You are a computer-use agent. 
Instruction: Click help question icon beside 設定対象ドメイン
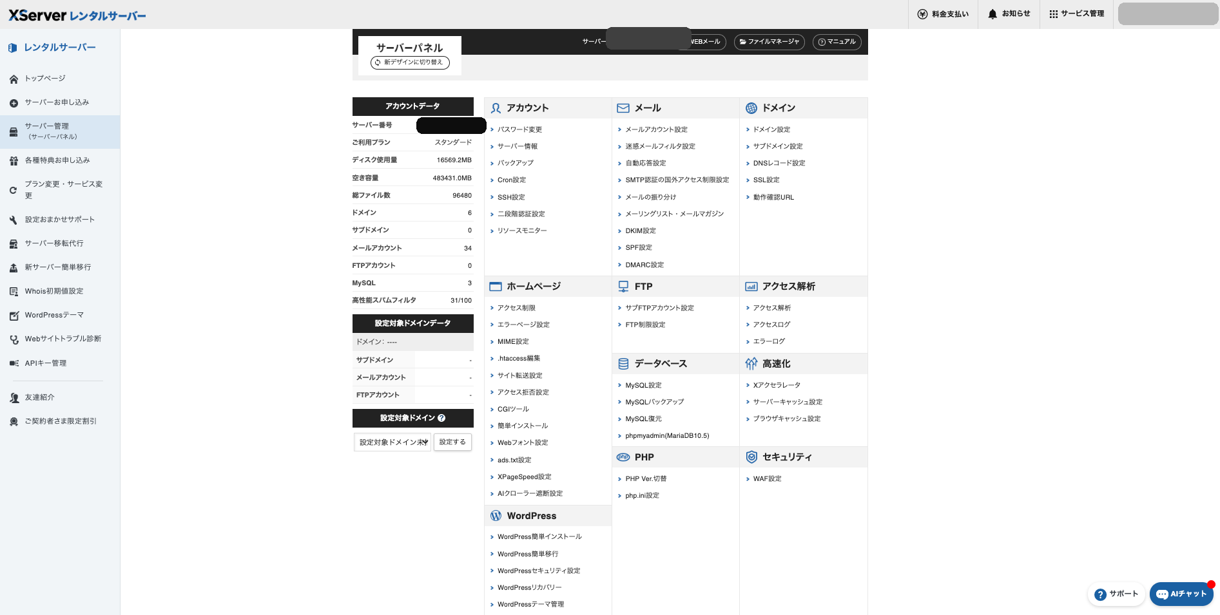point(441,418)
